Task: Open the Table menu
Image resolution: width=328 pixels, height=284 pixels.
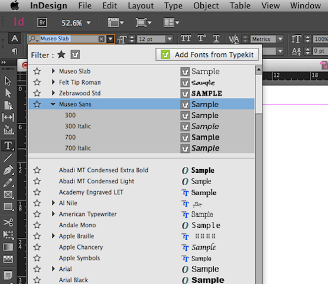Action: (x=240, y=6)
